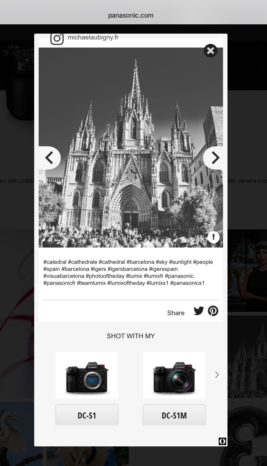Click the cathedral photo in the popup
267x466 pixels.
point(131,147)
